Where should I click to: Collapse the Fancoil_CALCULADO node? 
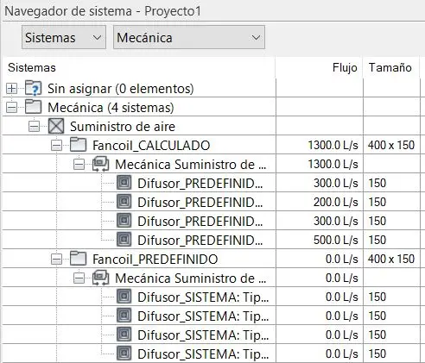point(56,146)
